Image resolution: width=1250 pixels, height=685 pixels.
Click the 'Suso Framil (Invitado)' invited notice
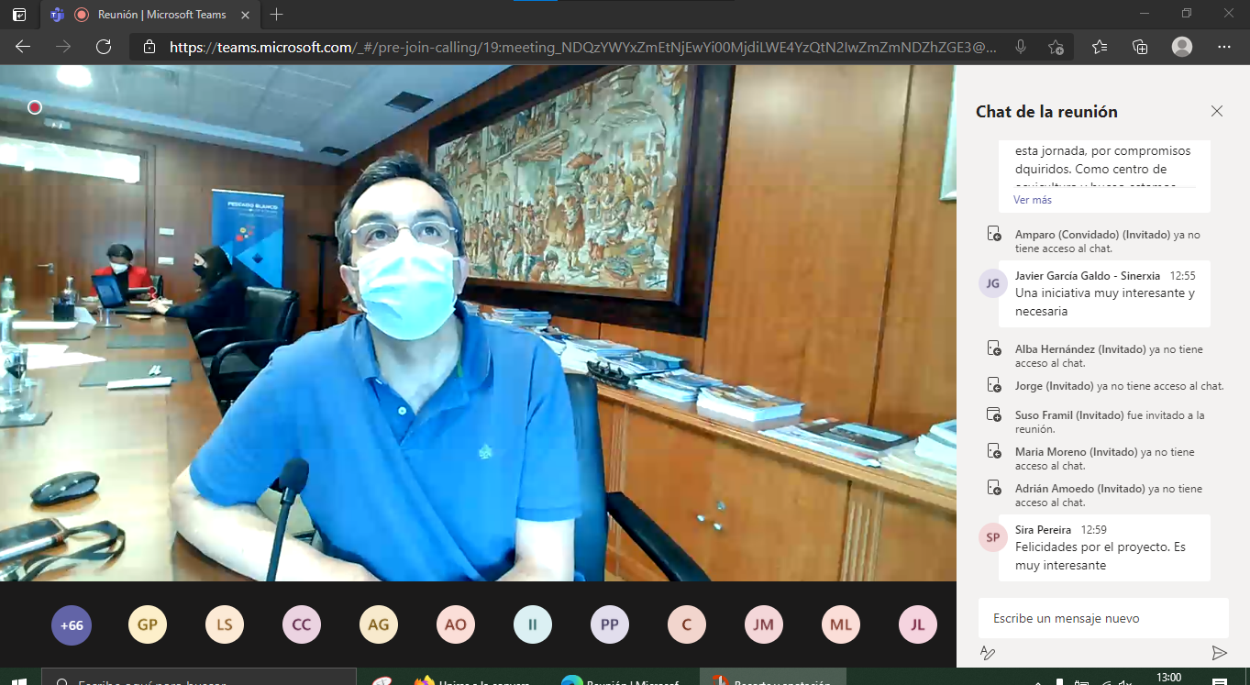click(1110, 422)
